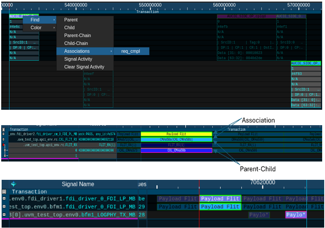
Task: Choose Signal Activity from the menu
Action: 85,59
